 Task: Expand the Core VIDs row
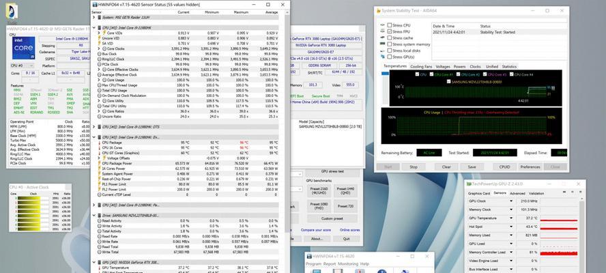pos(99,33)
